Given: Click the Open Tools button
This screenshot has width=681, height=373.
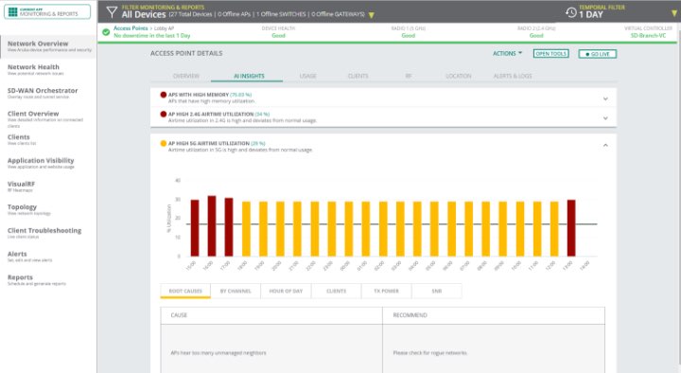Looking at the screenshot, I should coord(550,53).
